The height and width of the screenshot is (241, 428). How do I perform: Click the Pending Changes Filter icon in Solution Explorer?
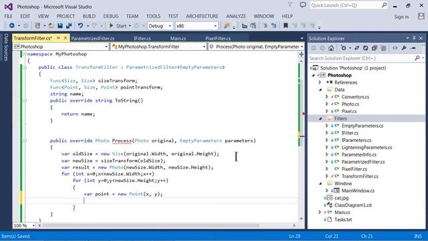click(343, 48)
